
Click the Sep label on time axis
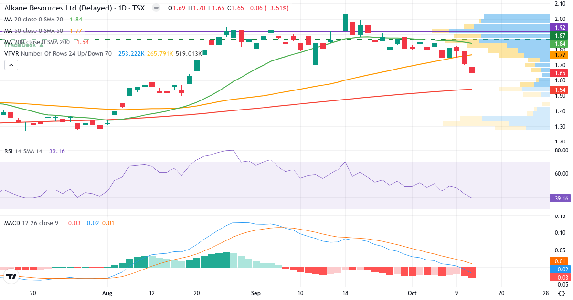(256, 294)
